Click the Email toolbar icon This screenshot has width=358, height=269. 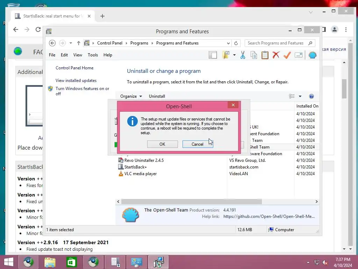tap(299, 55)
